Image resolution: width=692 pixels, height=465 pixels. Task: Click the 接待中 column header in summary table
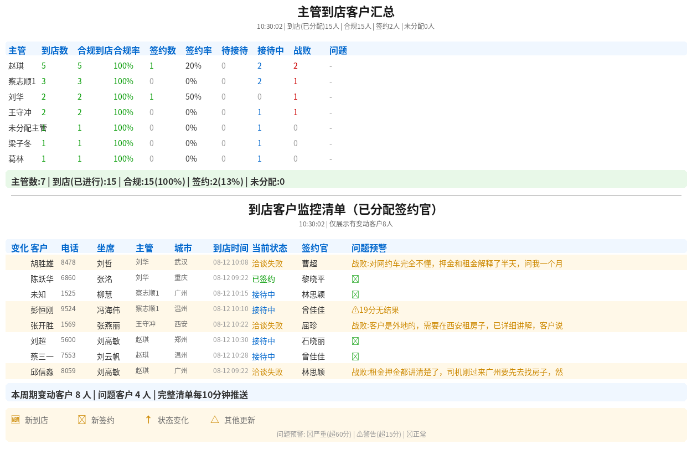(271, 50)
